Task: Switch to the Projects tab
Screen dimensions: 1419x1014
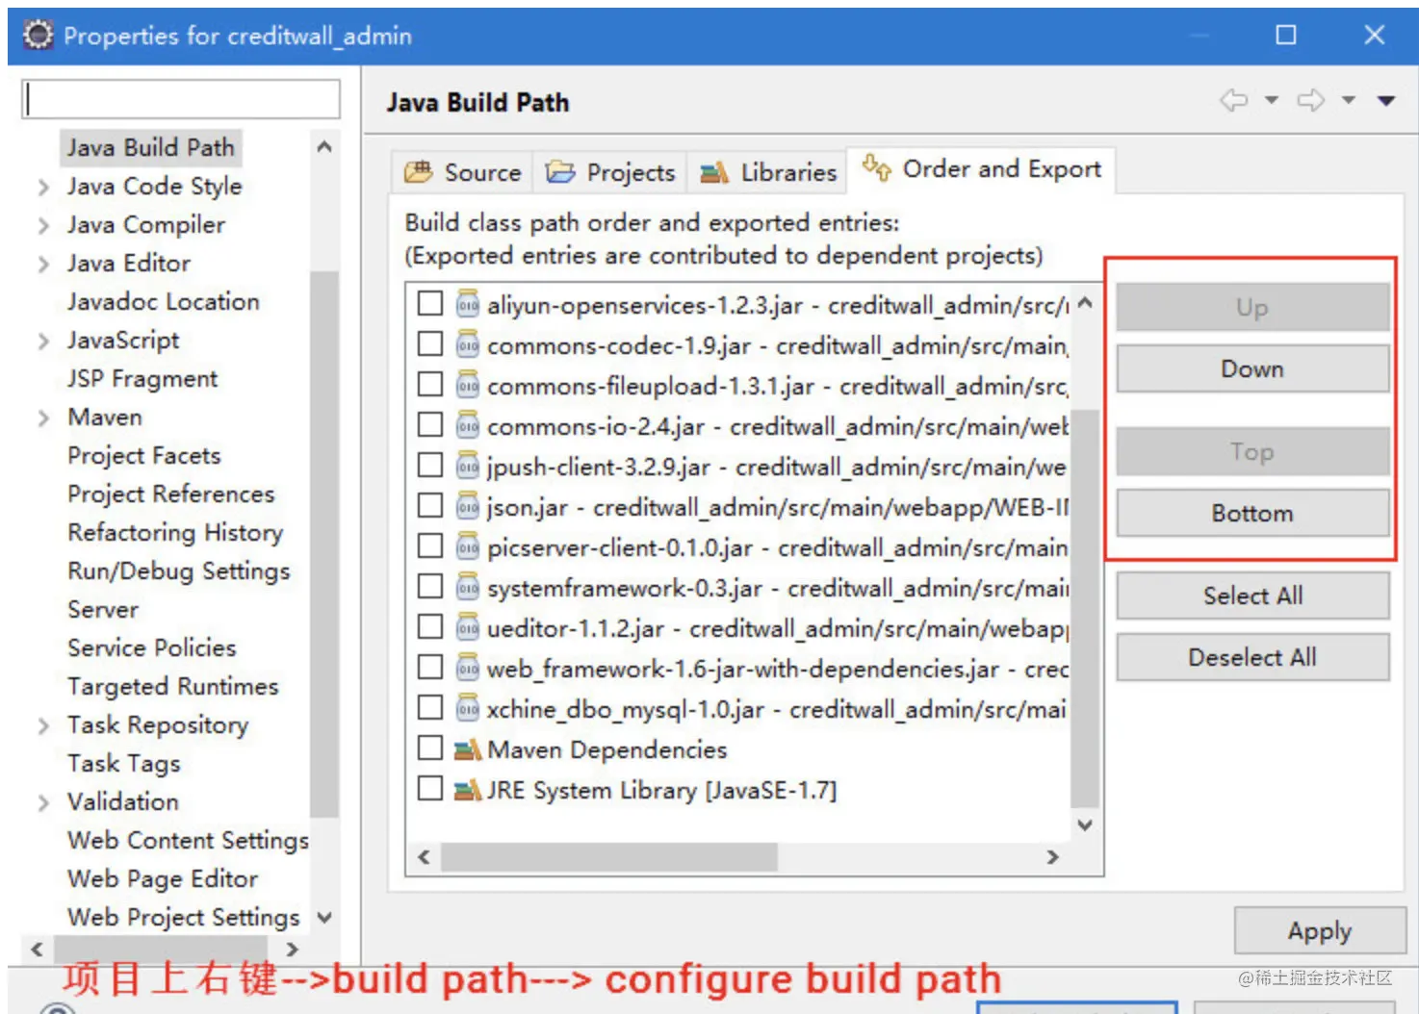Action: (x=610, y=172)
